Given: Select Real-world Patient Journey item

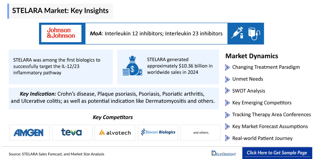Looking at the screenshot, I should tap(259, 138).
